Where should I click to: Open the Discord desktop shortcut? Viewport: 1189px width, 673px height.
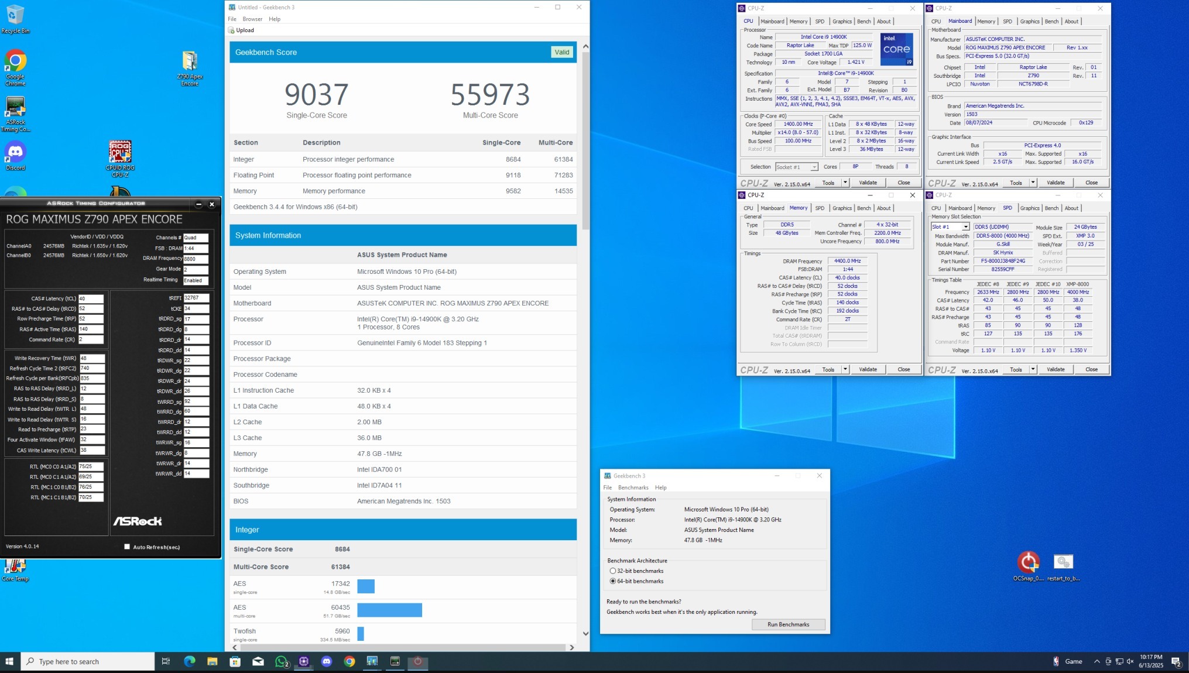[x=15, y=156]
